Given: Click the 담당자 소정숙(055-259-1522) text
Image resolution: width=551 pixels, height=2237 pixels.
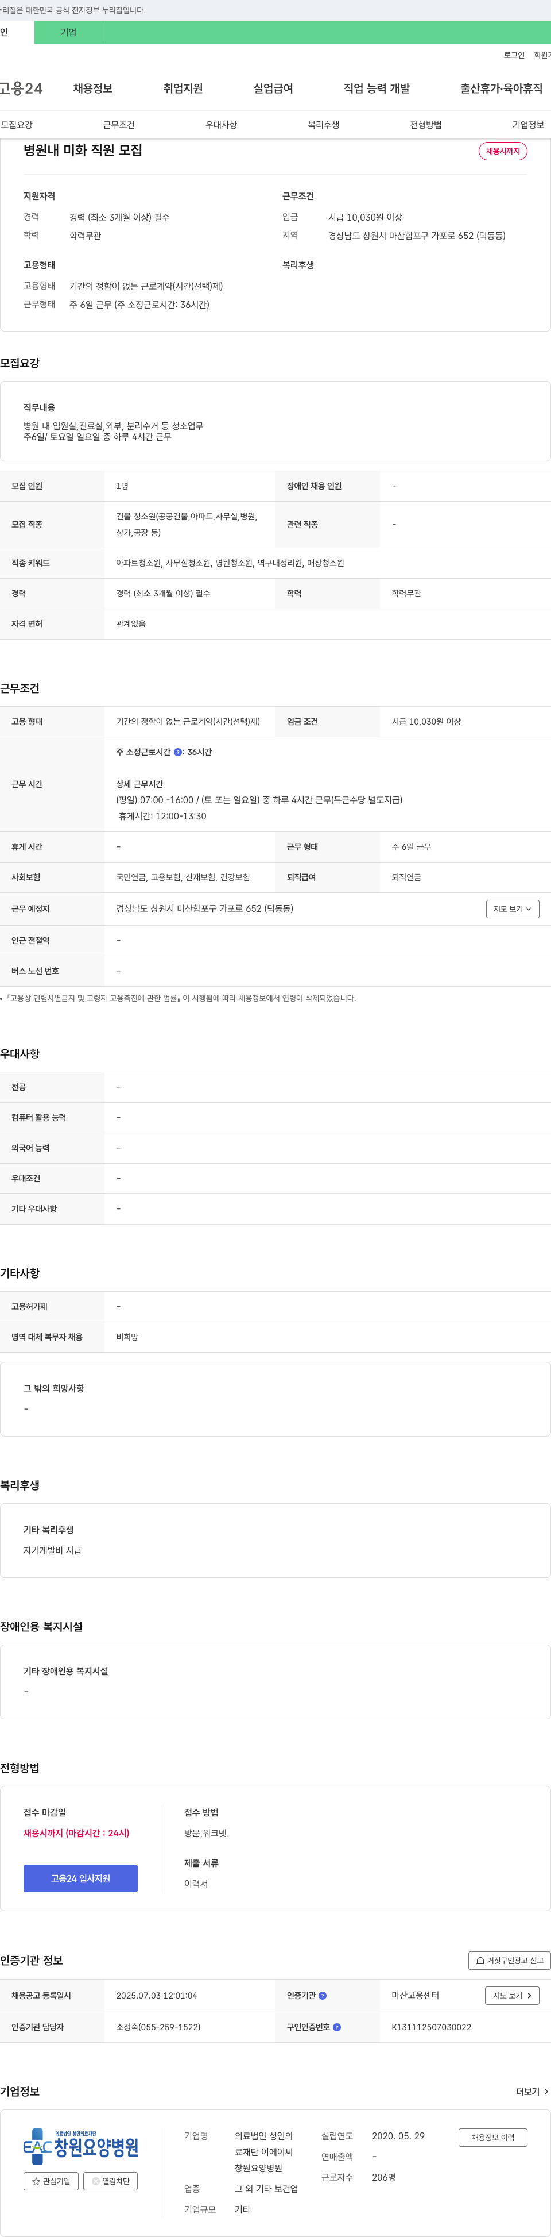Looking at the screenshot, I should tap(158, 2027).
